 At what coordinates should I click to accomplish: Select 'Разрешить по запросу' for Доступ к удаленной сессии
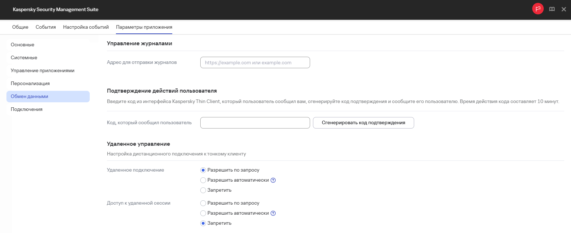[203, 203]
